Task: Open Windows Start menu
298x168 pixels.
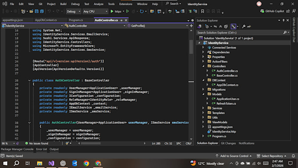Action: coord(5,163)
